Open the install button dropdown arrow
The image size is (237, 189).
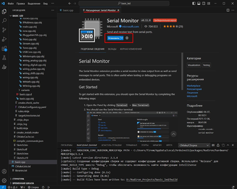[122, 38]
